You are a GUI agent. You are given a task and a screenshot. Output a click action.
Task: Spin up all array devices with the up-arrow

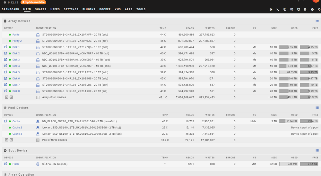click(11, 97)
